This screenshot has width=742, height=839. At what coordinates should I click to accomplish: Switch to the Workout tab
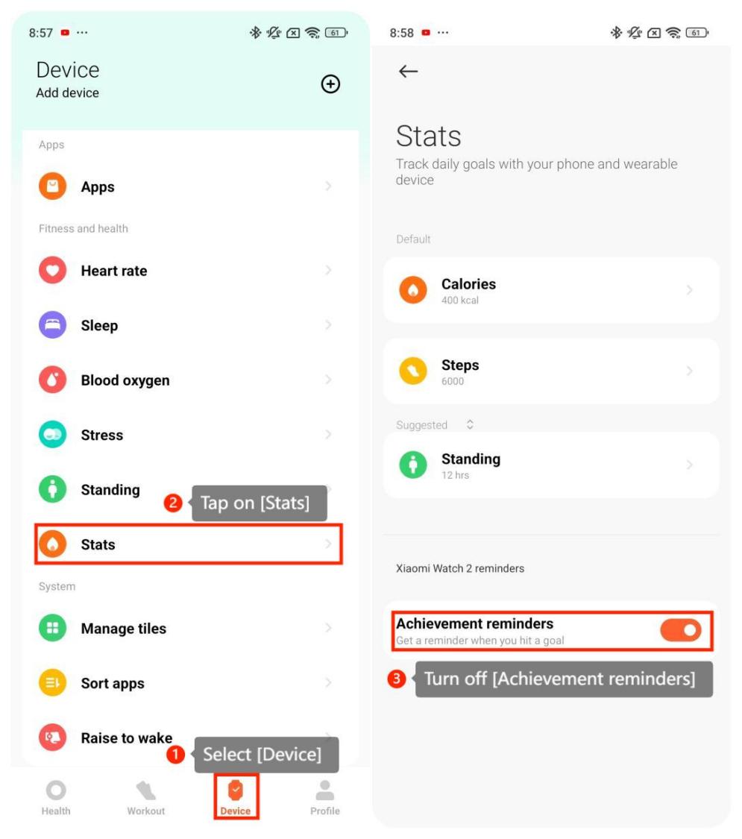145,798
